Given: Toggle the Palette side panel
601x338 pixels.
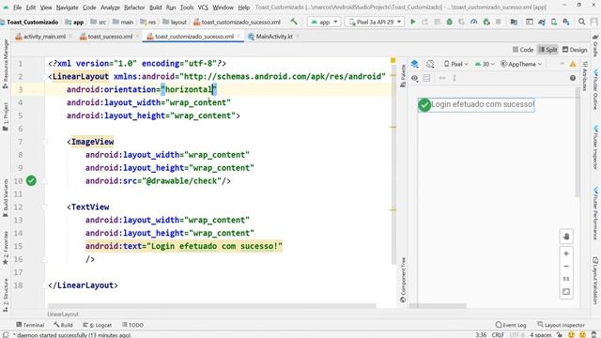Looking at the screenshot, I should (403, 75).
